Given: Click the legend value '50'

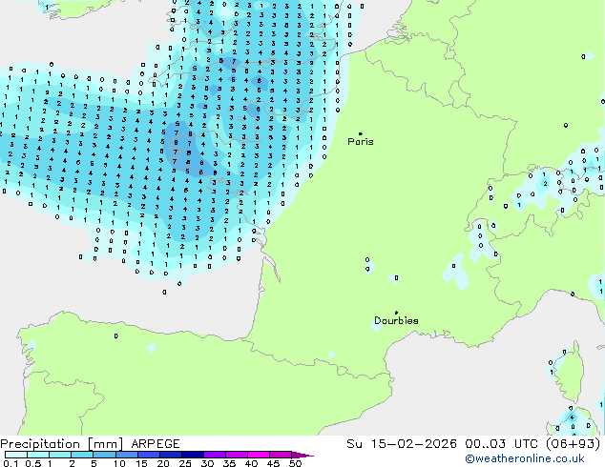Looking at the screenshot, I should pos(295,463).
